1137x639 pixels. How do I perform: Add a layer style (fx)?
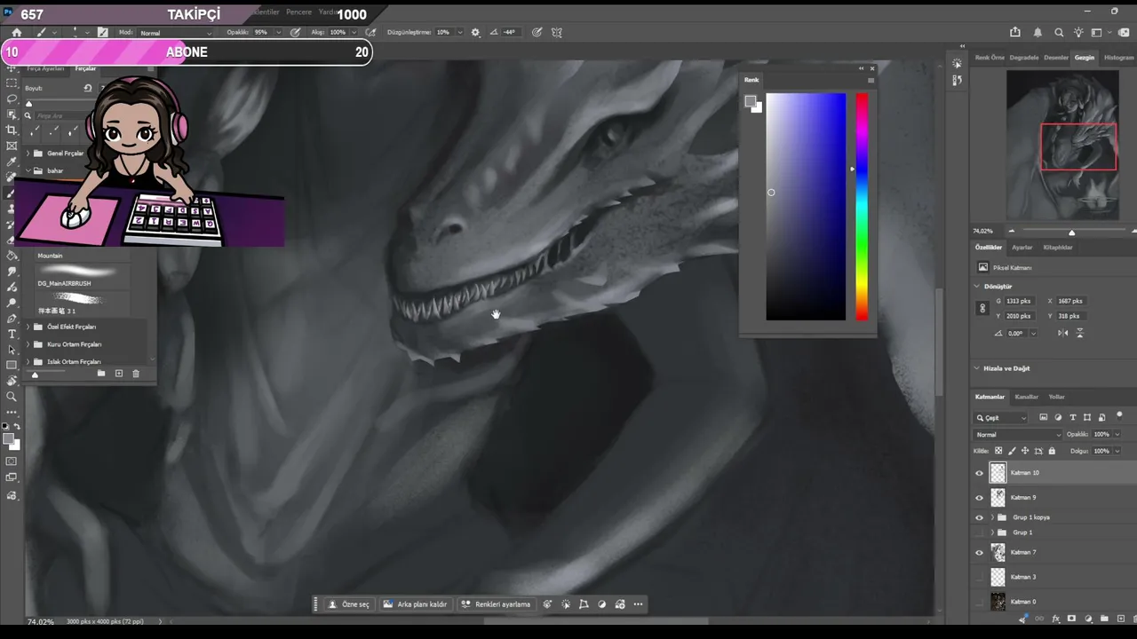click(x=1055, y=619)
